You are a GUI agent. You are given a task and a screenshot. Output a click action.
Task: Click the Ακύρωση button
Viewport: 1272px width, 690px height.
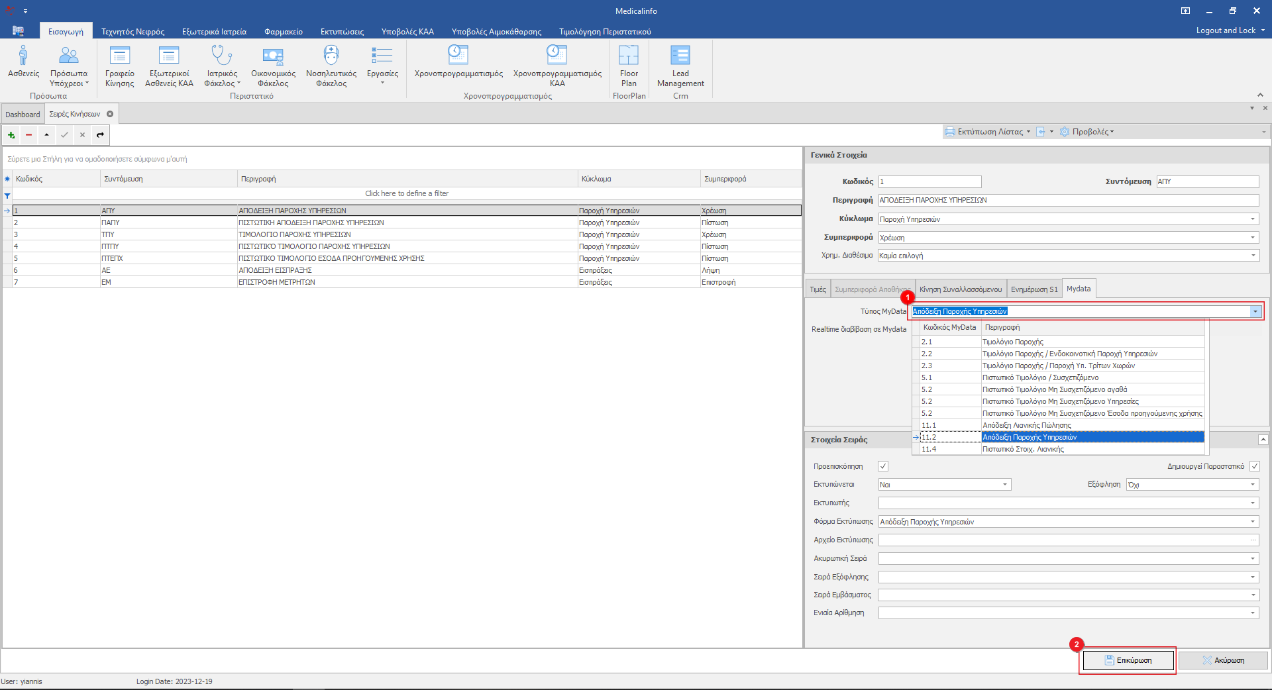tap(1223, 660)
